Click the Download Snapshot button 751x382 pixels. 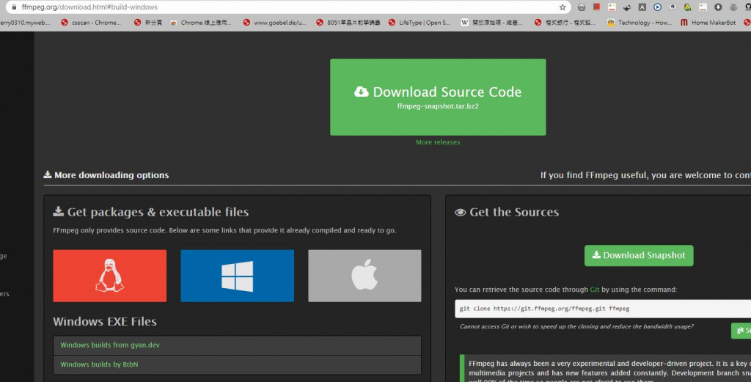[639, 256]
